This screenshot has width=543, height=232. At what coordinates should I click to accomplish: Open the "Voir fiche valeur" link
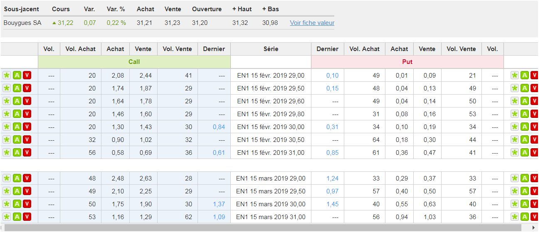coord(312,23)
